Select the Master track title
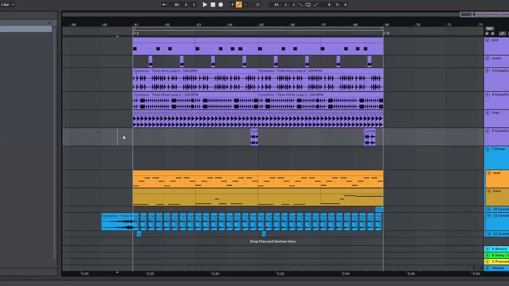Viewport: 509px width, 286px height. pos(498,268)
